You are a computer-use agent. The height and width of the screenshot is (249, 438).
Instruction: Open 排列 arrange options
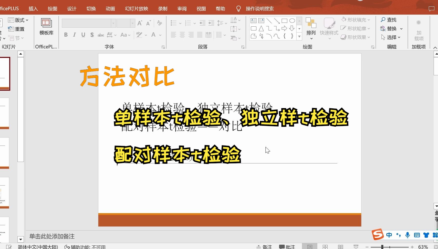tap(311, 29)
